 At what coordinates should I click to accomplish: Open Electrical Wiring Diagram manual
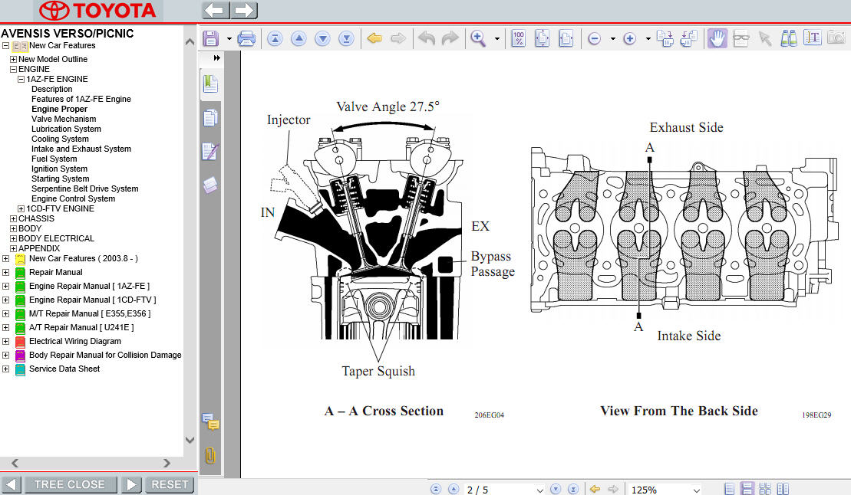[x=74, y=341]
